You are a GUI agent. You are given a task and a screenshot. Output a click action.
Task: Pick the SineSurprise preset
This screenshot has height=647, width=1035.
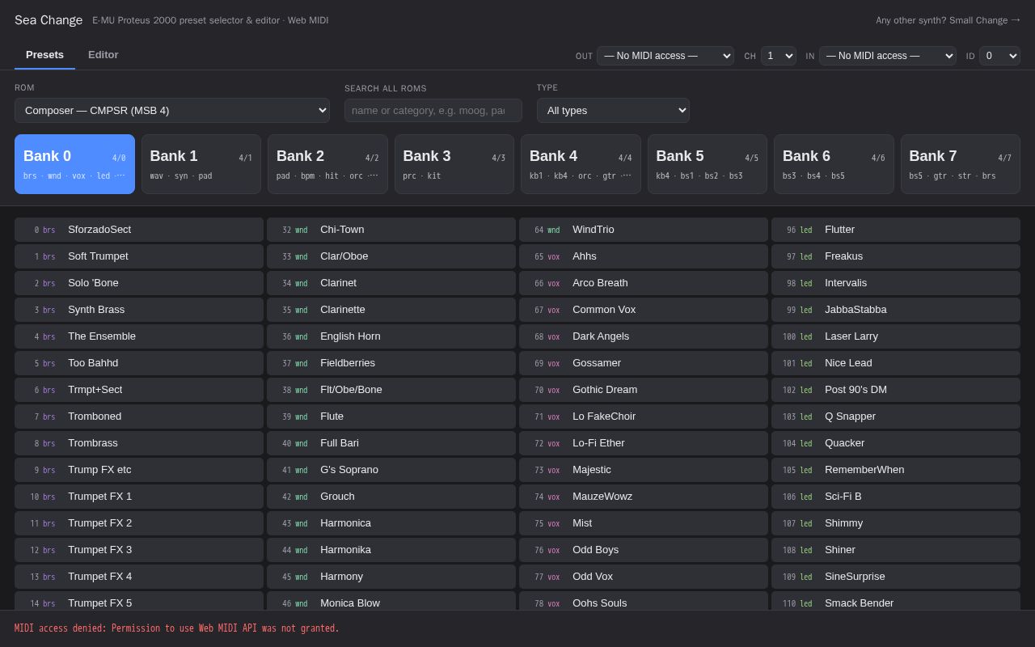[896, 577]
